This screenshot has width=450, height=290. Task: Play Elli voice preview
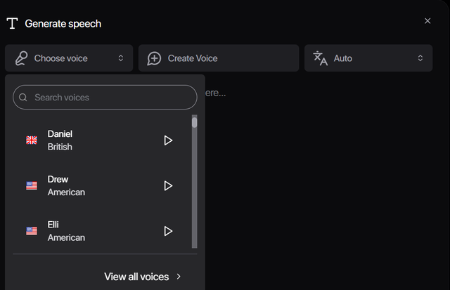click(x=168, y=231)
